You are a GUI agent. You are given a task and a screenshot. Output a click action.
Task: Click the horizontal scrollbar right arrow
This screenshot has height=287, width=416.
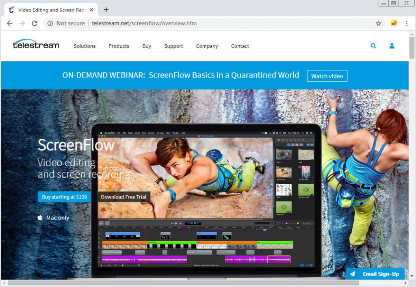(405, 283)
